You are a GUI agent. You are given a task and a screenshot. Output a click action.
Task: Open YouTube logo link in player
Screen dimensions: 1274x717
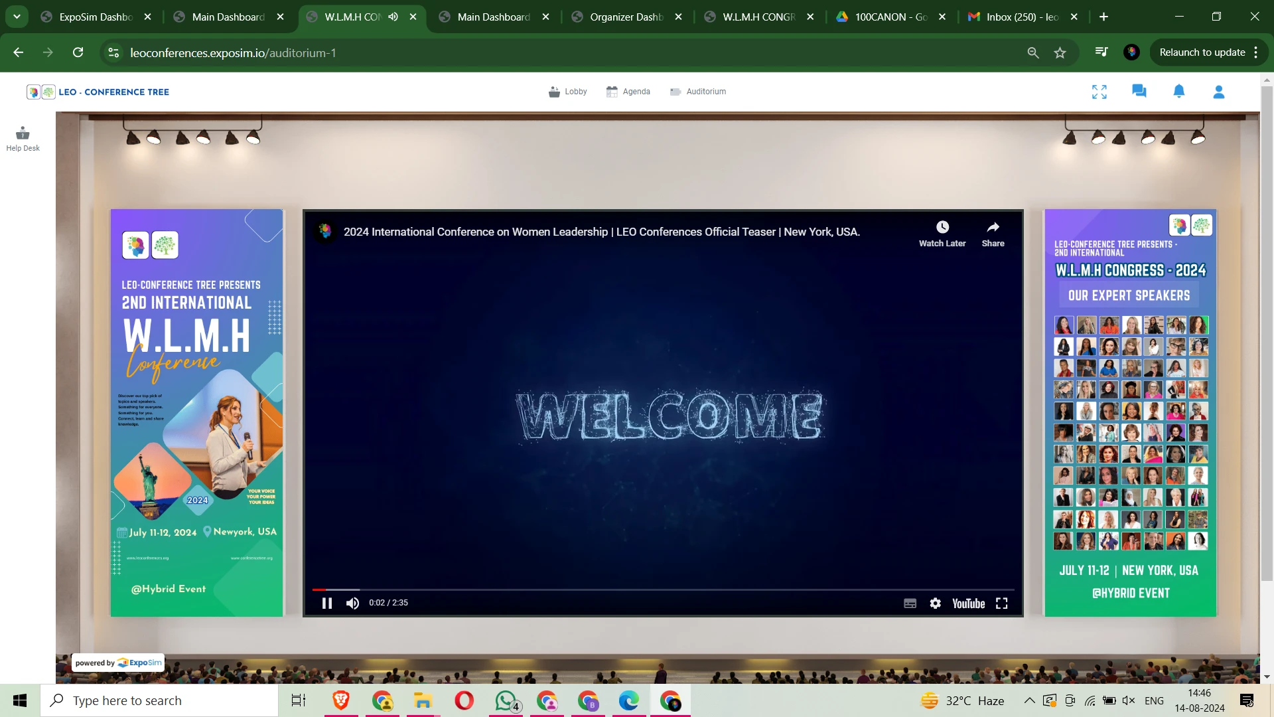point(968,603)
